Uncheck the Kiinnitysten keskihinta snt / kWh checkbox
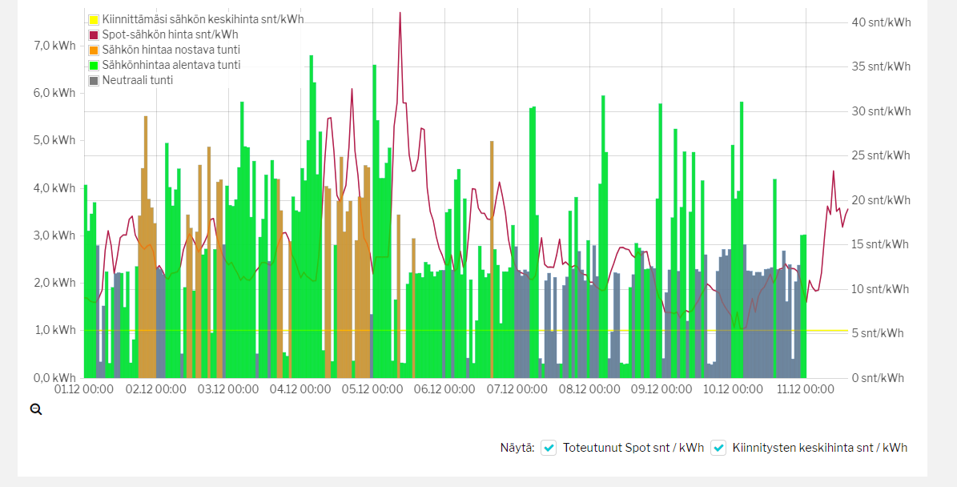 coord(718,448)
